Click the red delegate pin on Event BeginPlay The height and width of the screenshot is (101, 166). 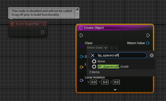coord(44,24)
